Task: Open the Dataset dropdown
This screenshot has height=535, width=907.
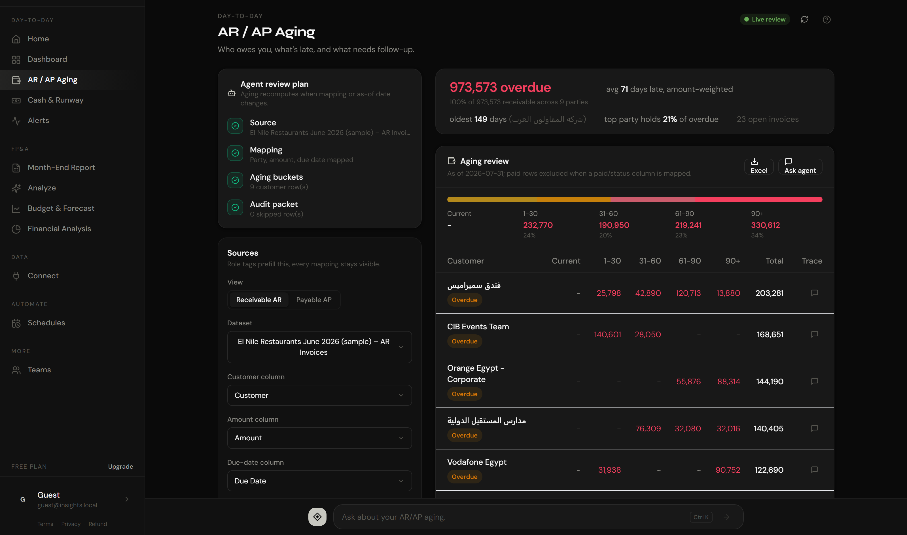Action: click(x=319, y=347)
